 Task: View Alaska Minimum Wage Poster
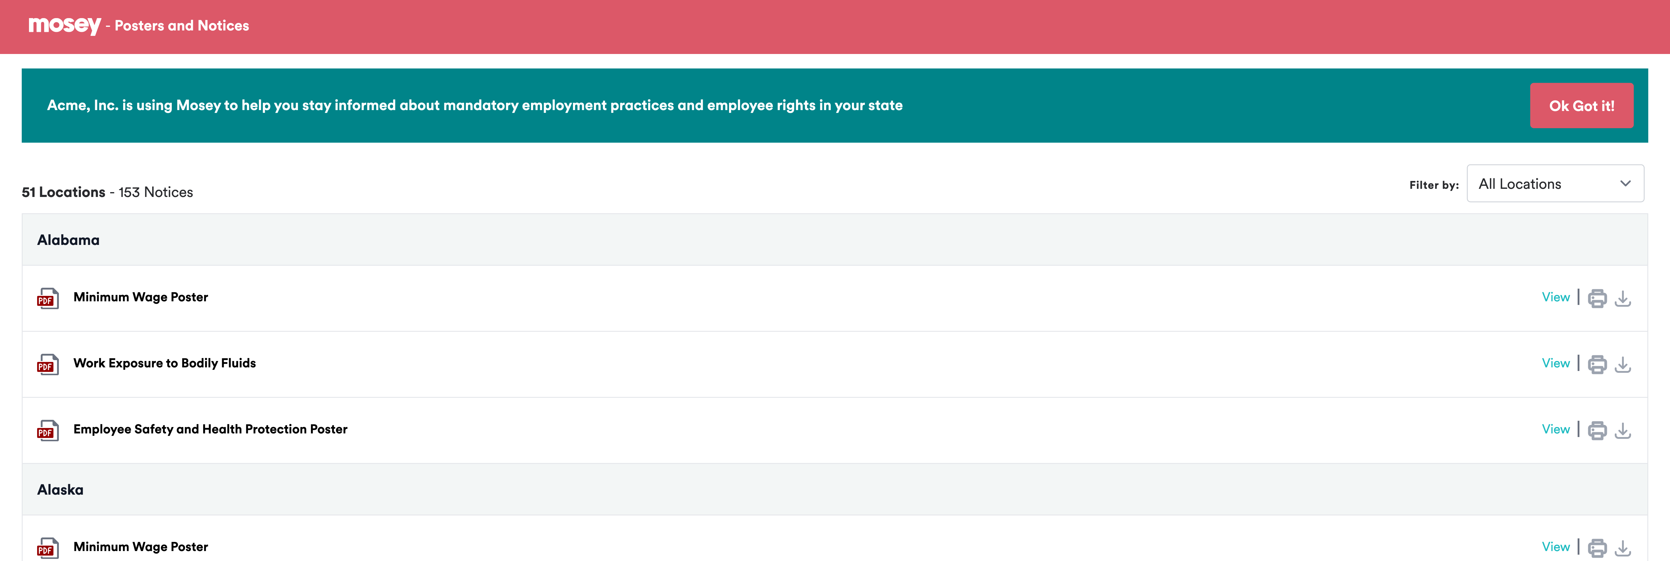click(1555, 547)
